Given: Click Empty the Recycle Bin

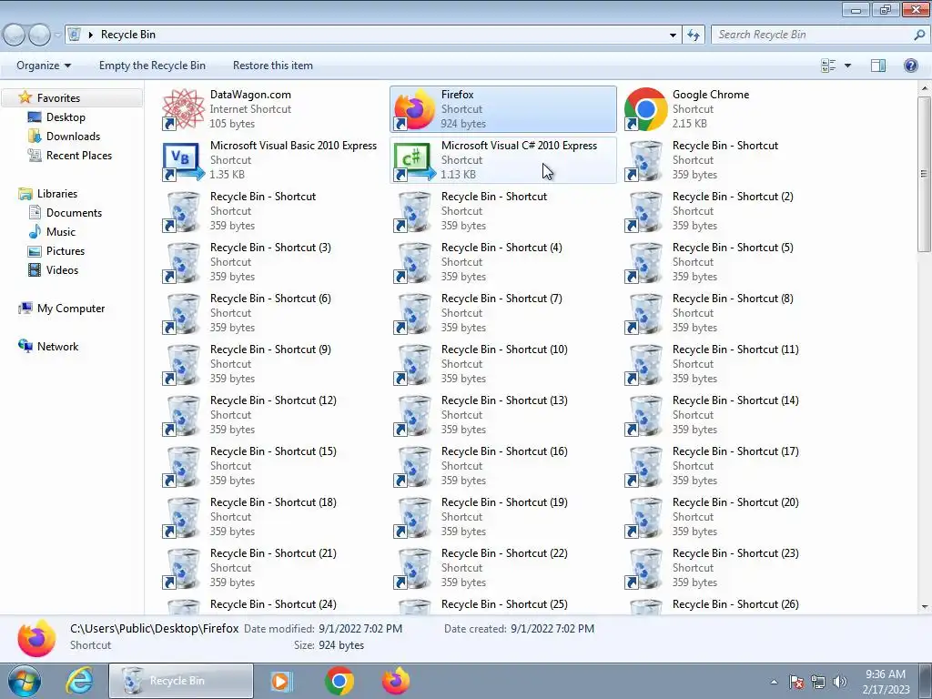Looking at the screenshot, I should [152, 66].
